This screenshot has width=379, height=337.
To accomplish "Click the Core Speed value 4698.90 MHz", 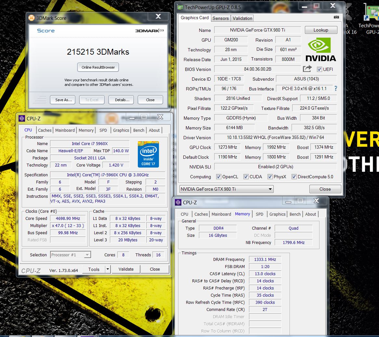I will coord(68,219).
